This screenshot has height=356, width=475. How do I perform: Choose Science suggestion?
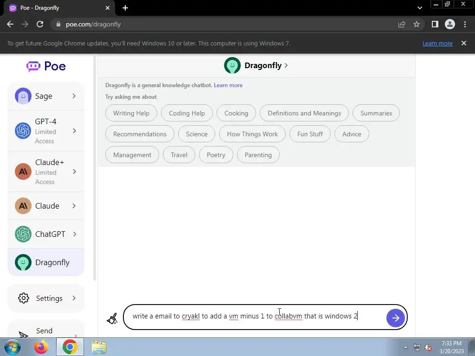(197, 134)
